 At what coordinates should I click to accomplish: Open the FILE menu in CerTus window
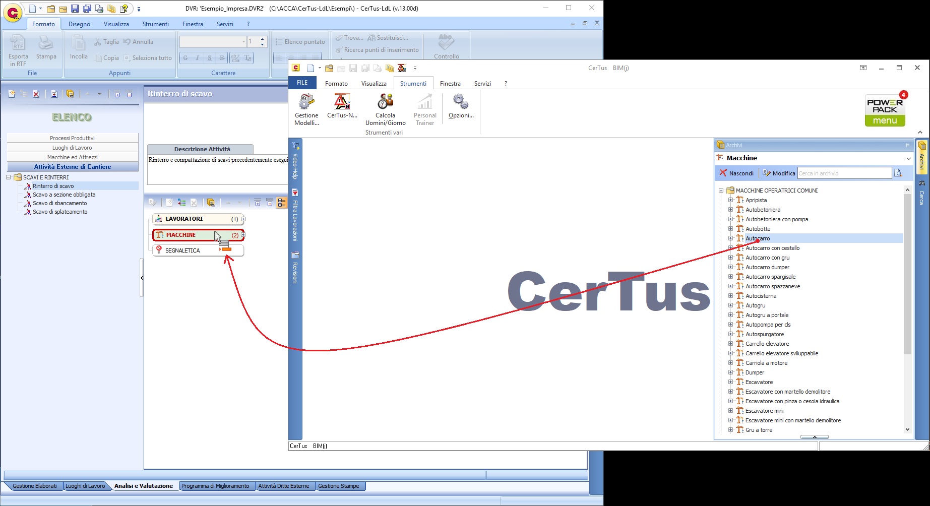pos(302,83)
